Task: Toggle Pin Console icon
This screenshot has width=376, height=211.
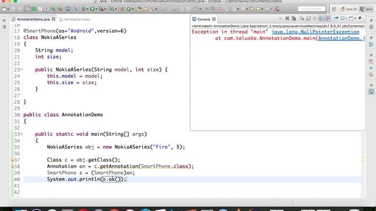Action: [x=336, y=18]
